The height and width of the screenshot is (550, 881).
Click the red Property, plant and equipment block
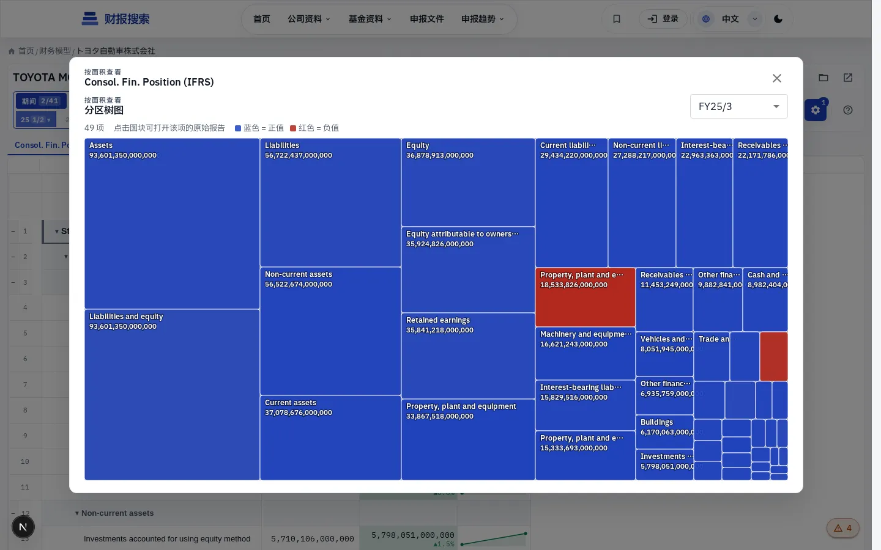coord(585,298)
